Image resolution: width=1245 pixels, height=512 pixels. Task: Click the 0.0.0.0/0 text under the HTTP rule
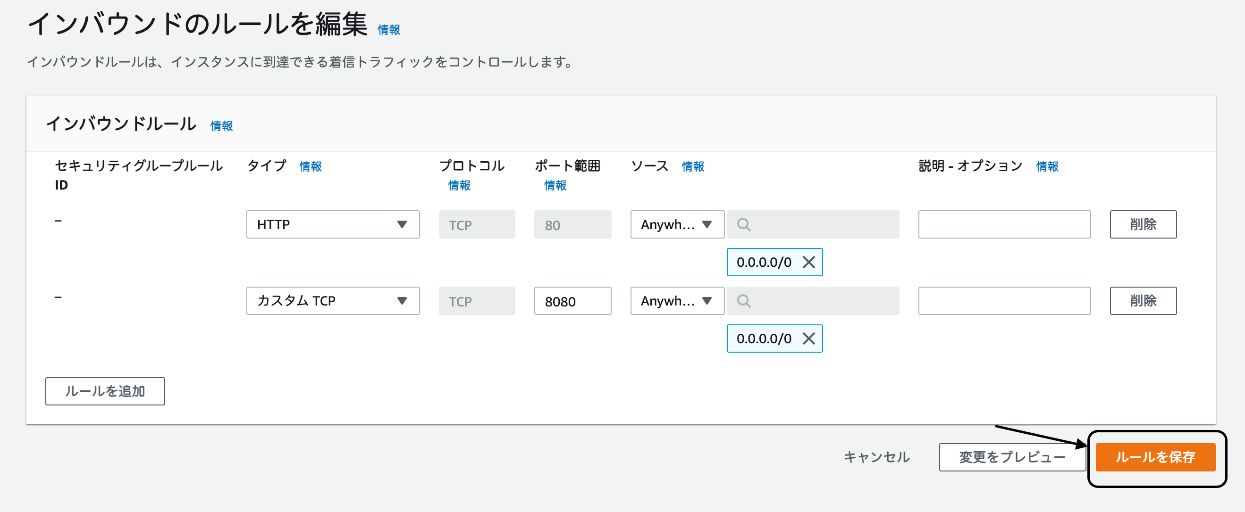pyautogui.click(x=764, y=262)
